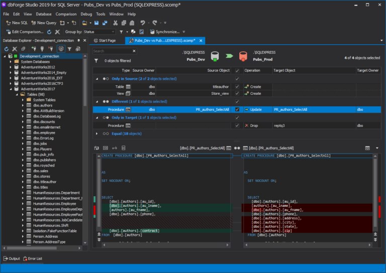This screenshot has height=273, width=386.
Task: Expand the dbo.authors table node
Action: (x=23, y=105)
